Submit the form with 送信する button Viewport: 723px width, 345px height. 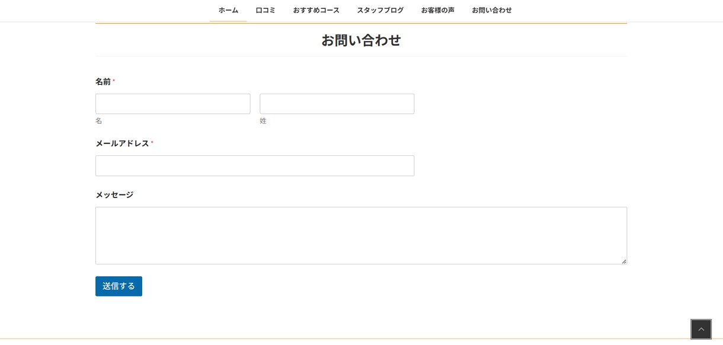119,286
